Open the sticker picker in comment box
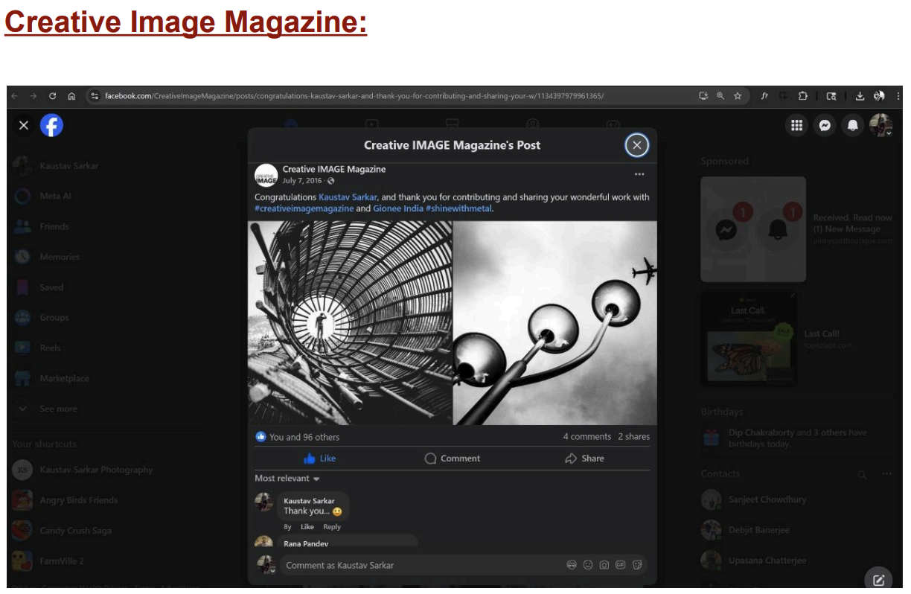Viewport: 911px width, 594px height. (x=637, y=565)
